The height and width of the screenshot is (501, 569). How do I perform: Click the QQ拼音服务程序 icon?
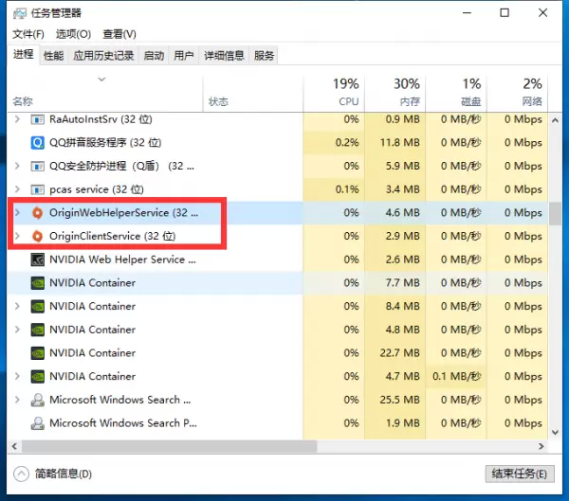[x=37, y=142]
